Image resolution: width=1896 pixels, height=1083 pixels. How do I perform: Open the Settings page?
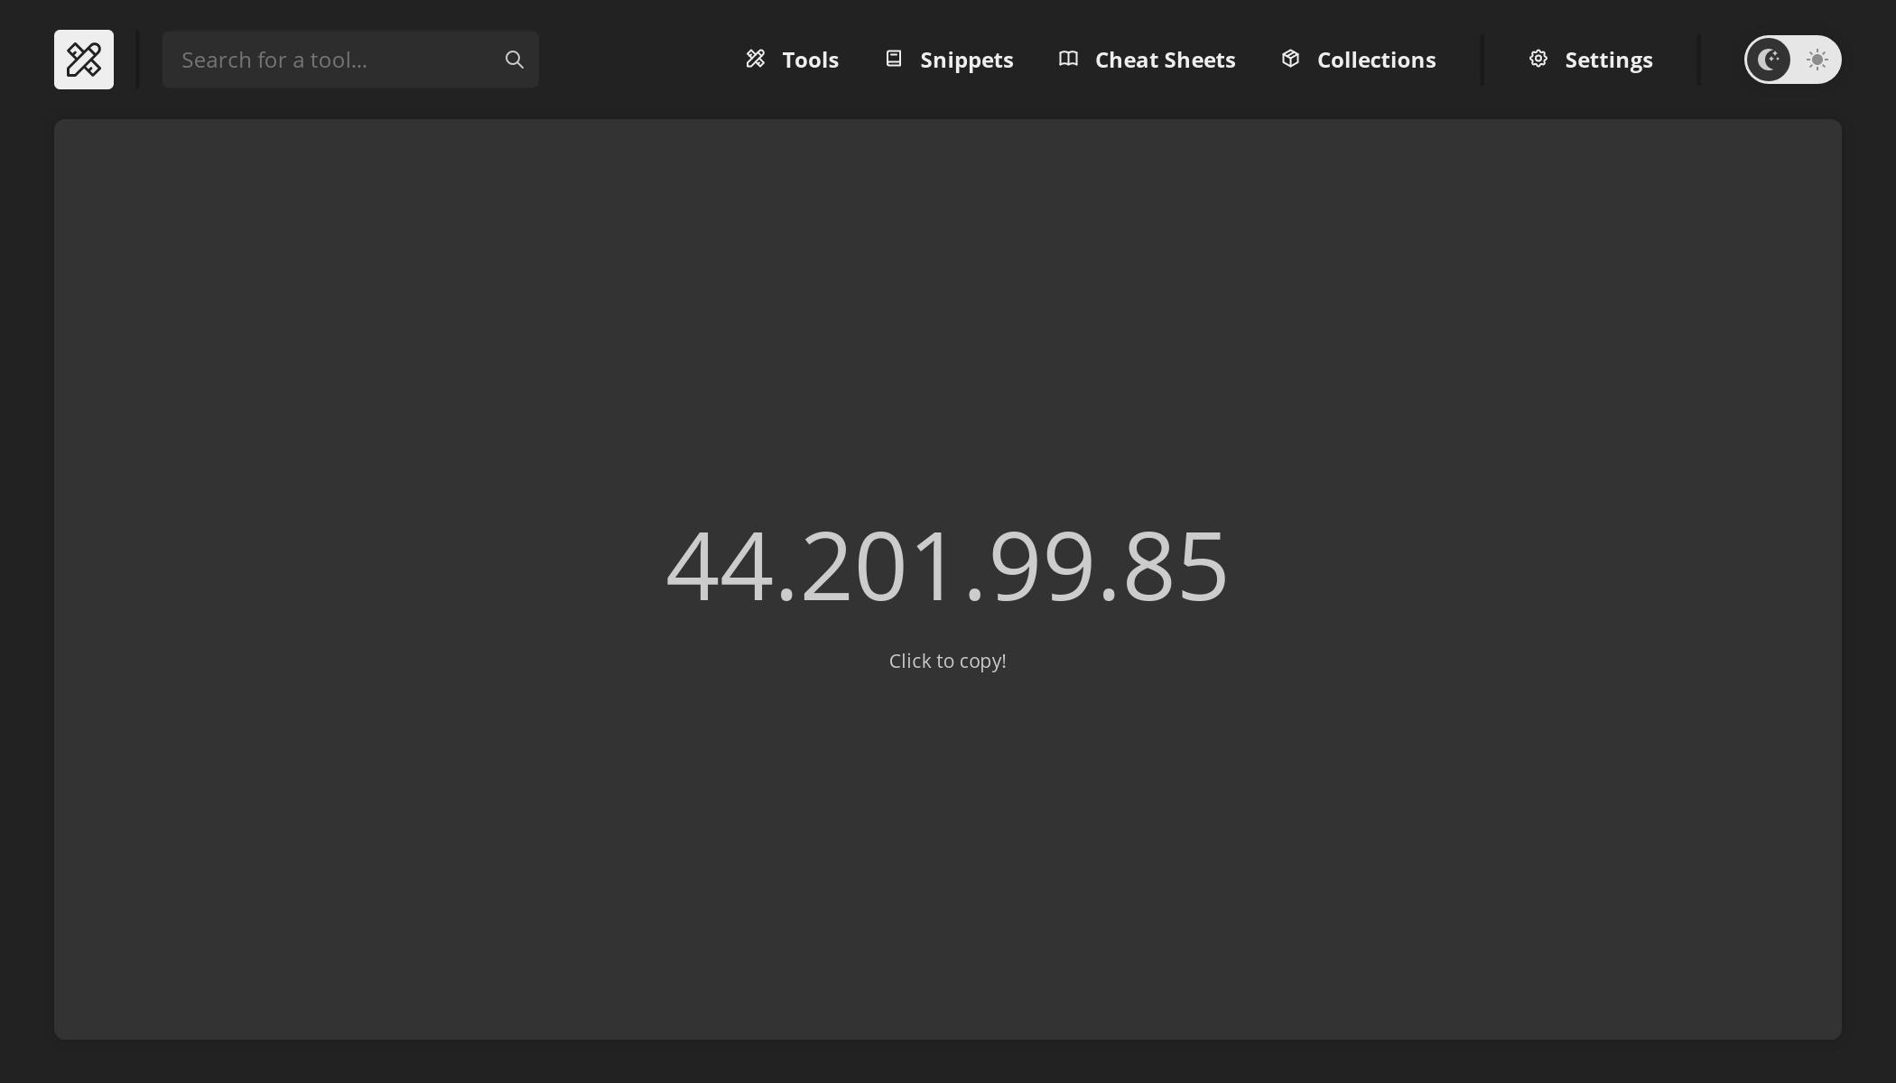pyautogui.click(x=1608, y=59)
